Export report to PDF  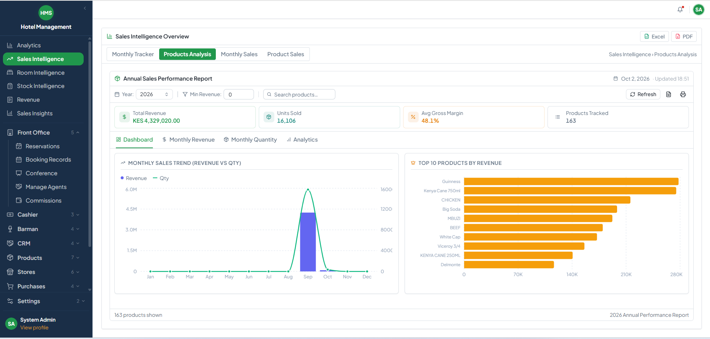pos(684,37)
